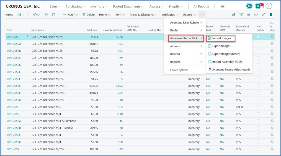The height and width of the screenshot is (156, 281).
Task: Expand the Related submenu
Action: [186, 54]
